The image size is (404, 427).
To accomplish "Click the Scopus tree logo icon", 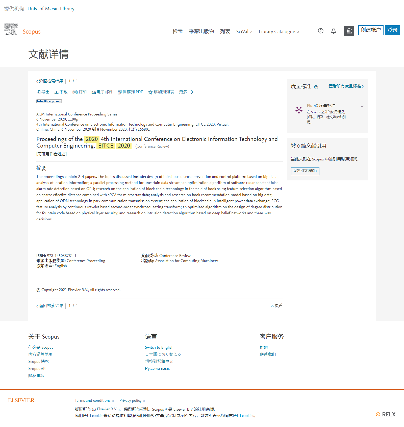I will [11, 30].
